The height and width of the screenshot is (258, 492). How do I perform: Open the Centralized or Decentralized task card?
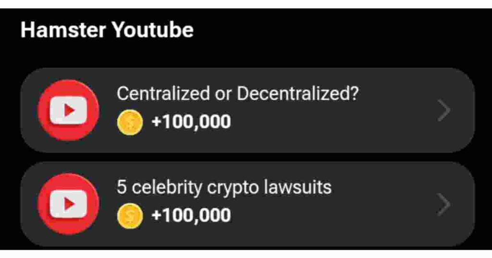pos(247,110)
